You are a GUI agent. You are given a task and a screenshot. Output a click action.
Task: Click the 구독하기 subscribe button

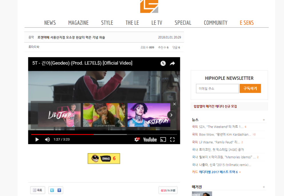pyautogui.click(x=250, y=88)
